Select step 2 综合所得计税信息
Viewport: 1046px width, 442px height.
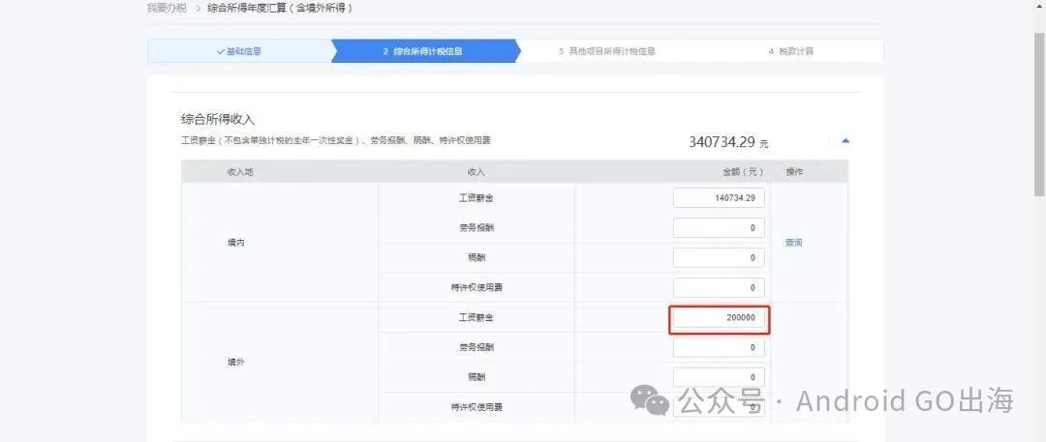click(x=424, y=51)
